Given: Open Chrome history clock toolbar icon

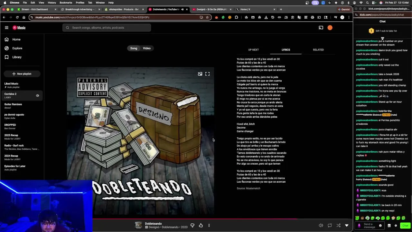Looking at the screenshot, I should pyautogui.click(x=273, y=17).
